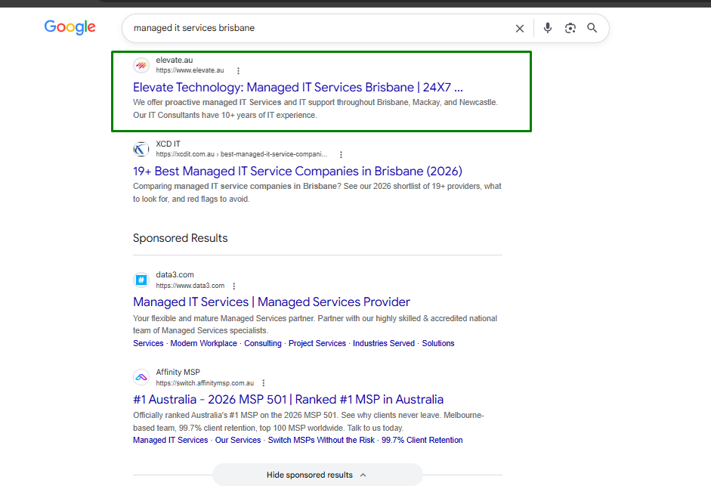The width and height of the screenshot is (711, 492).
Task: Open Managed IT Services | Managed Services Provider ad
Action: pos(271,302)
